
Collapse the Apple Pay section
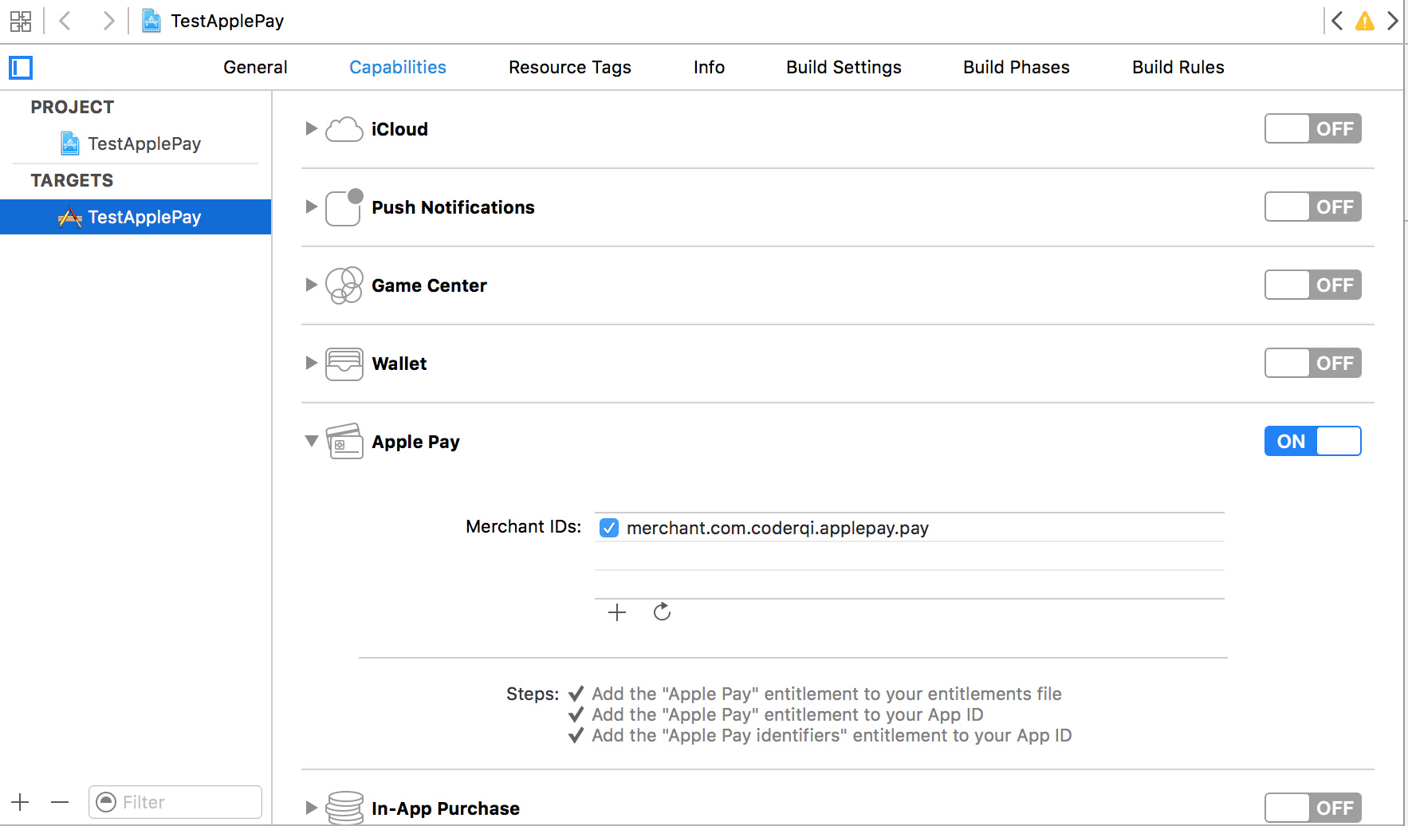point(311,441)
